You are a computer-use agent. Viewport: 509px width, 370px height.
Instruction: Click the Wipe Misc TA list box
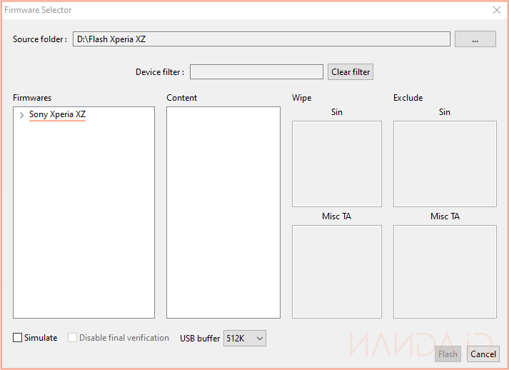tap(336, 271)
